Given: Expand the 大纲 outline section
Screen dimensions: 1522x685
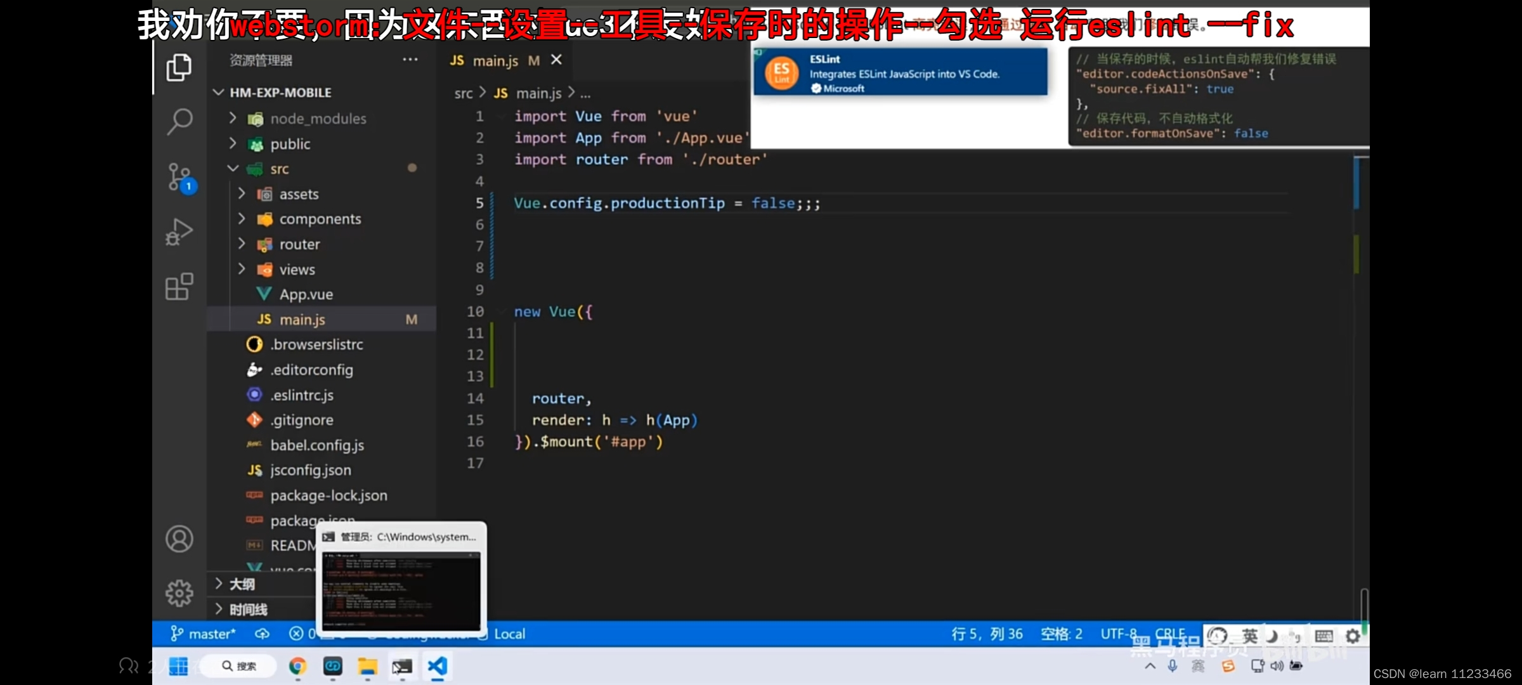Looking at the screenshot, I should (219, 584).
